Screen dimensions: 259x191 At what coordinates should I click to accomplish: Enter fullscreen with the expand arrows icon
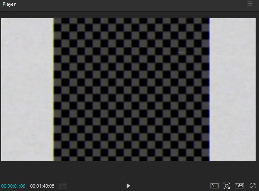pyautogui.click(x=253, y=186)
